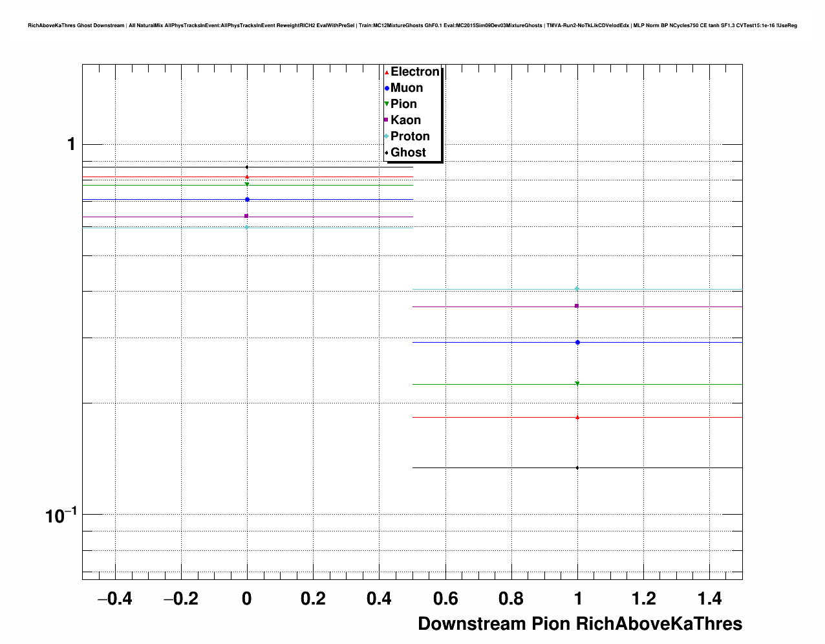Screen dimensions: 825x644
Task: Click the cyan Proton legend marker
Action: pyautogui.click(x=387, y=136)
